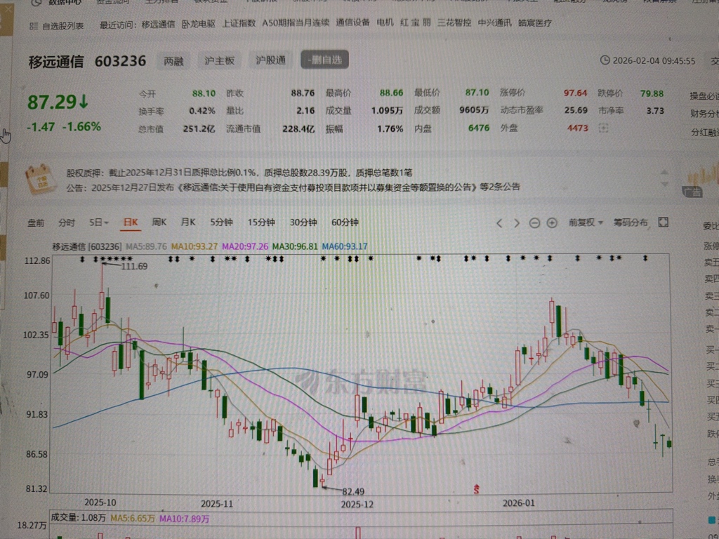Click the MA20:97.26 indicator label
The height and width of the screenshot is (539, 719).
(x=245, y=246)
